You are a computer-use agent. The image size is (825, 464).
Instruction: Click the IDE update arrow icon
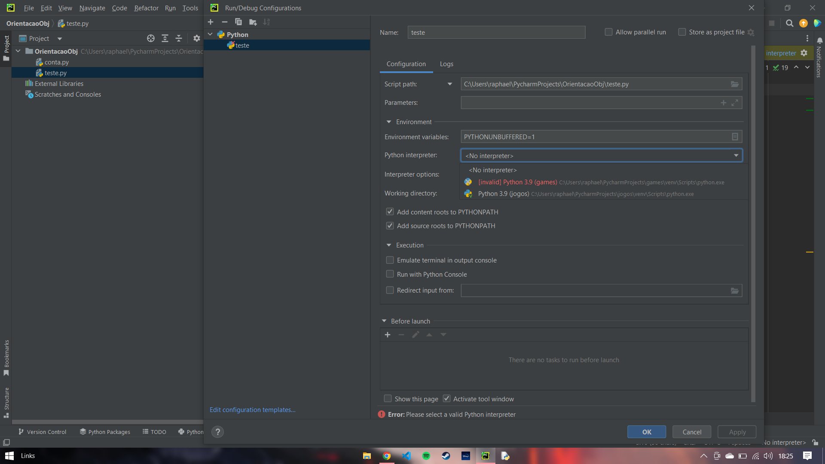coord(804,23)
